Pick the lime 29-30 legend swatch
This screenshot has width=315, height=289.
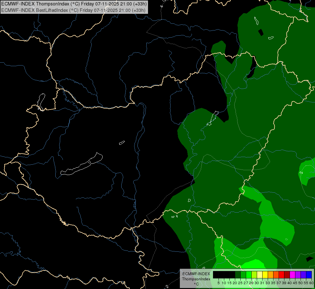click(x=254, y=275)
